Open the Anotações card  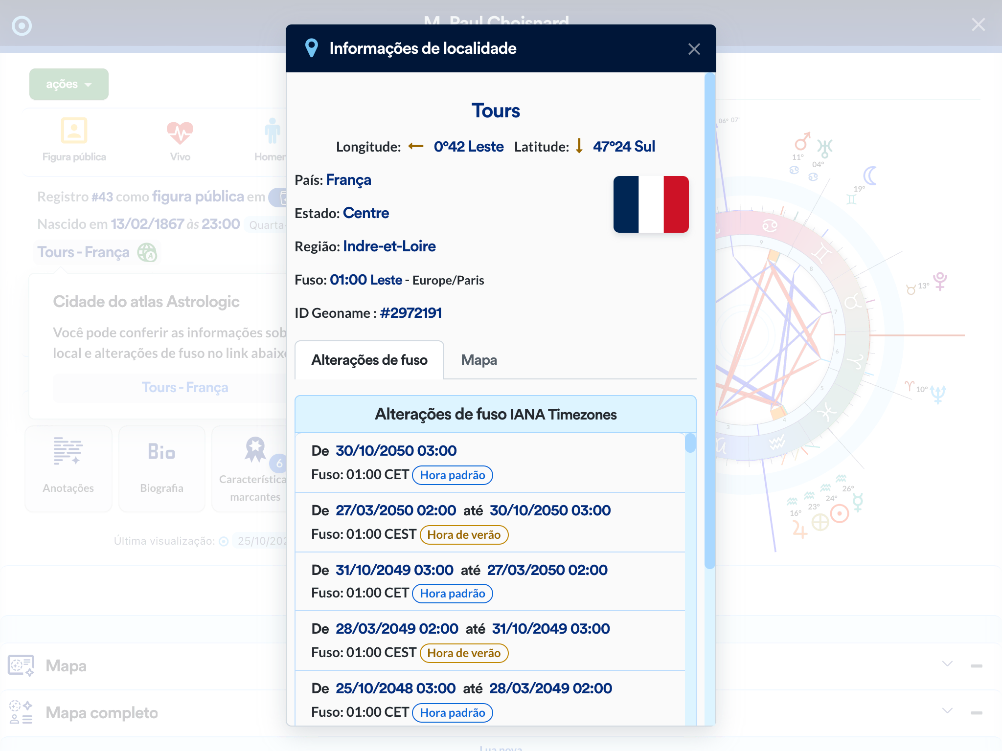coord(68,468)
